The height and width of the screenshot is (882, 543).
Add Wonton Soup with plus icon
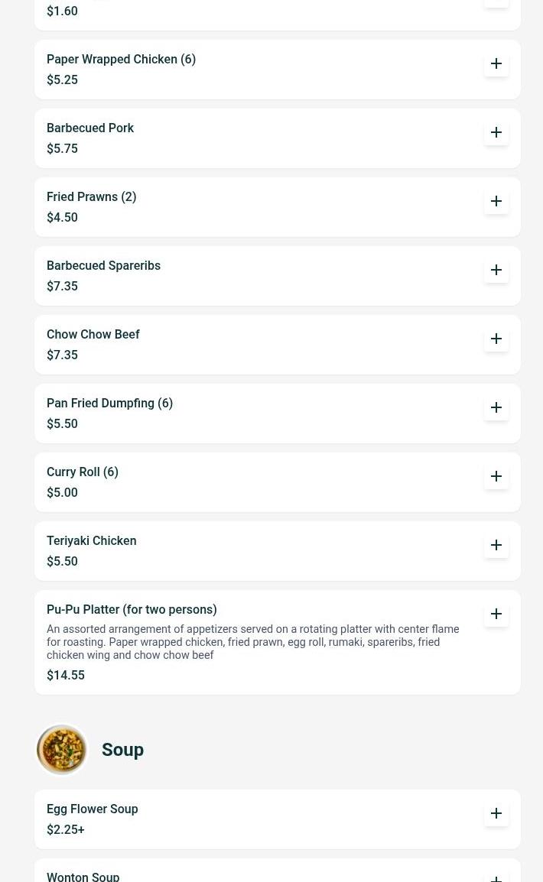tap(496, 877)
